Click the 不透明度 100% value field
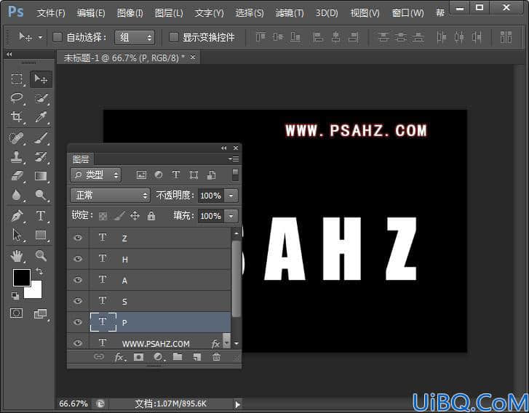 pyautogui.click(x=210, y=196)
